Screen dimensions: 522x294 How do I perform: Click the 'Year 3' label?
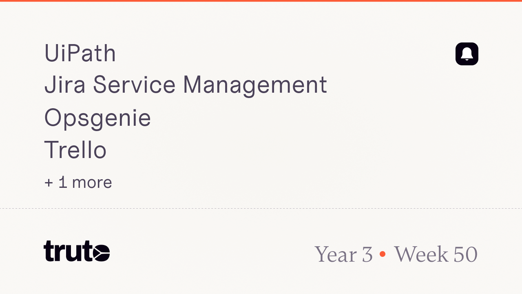(x=343, y=254)
